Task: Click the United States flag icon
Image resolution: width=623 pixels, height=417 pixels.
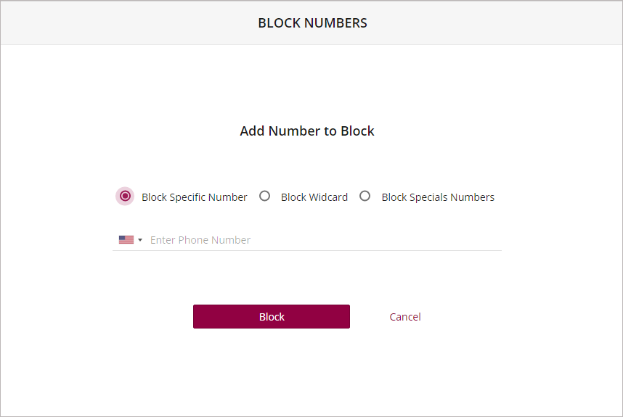Action: tap(126, 239)
